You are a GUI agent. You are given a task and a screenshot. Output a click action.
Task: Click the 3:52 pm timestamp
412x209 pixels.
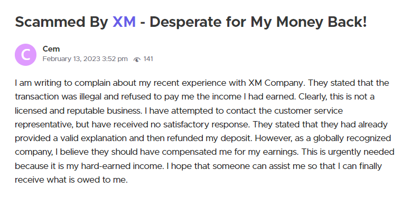click(x=115, y=59)
